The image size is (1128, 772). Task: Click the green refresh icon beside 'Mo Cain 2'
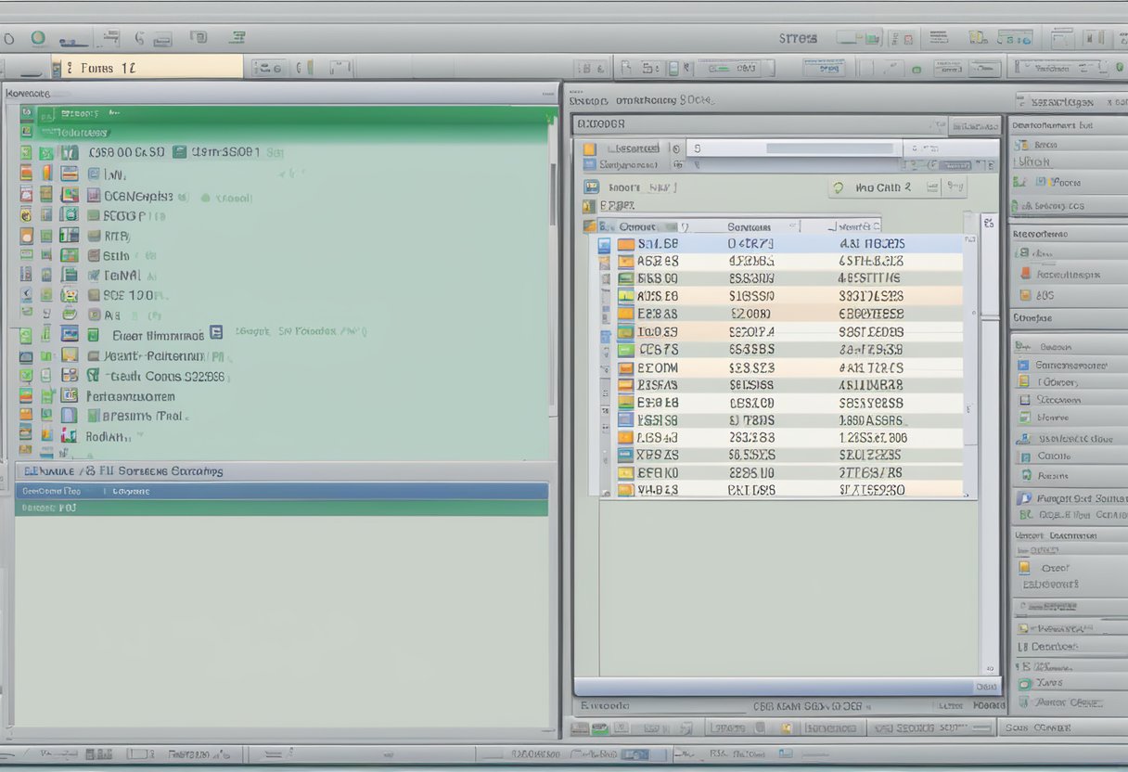839,187
